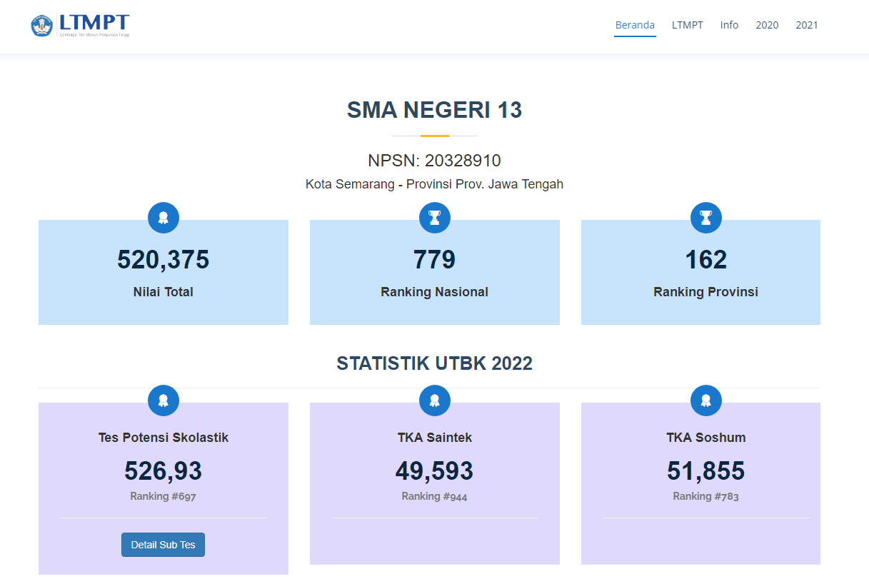Click the medal icon above Tes Potensi Skolastik
Viewport: 869px width, 584px height.
[x=163, y=401]
